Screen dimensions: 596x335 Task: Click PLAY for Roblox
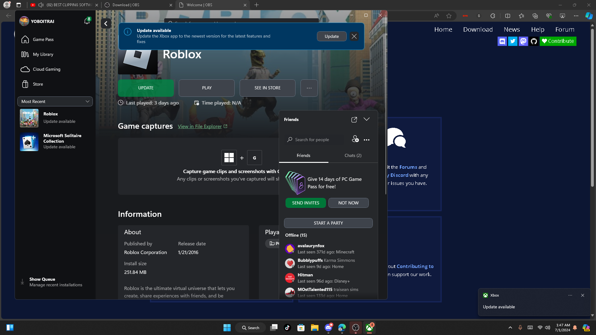click(207, 88)
